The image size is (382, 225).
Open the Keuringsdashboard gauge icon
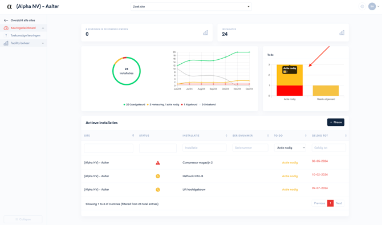(6, 28)
